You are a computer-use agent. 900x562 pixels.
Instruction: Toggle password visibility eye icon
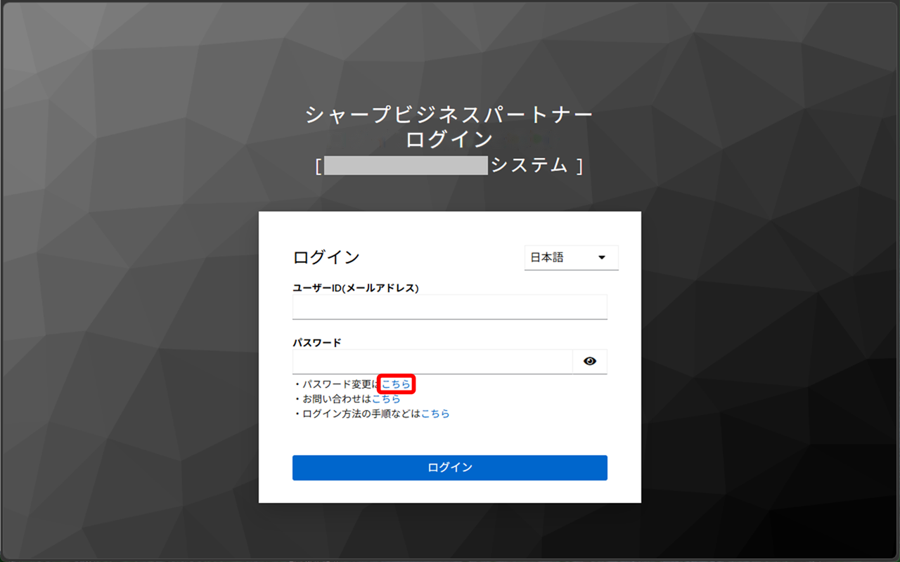pyautogui.click(x=589, y=361)
